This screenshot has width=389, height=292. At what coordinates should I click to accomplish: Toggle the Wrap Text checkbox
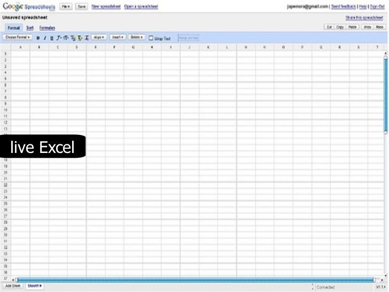pos(151,38)
